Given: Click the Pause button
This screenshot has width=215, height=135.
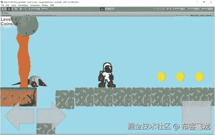Looking at the screenshot, I should coord(107,9).
